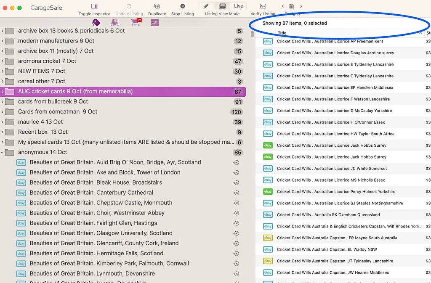The image size is (431, 283).
Task: Sort listings by Title column header
Action: coord(350,33)
